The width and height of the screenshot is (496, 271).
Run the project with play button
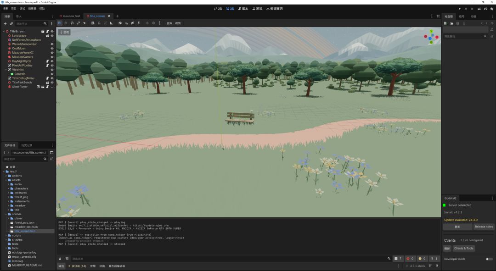pos(459,9)
